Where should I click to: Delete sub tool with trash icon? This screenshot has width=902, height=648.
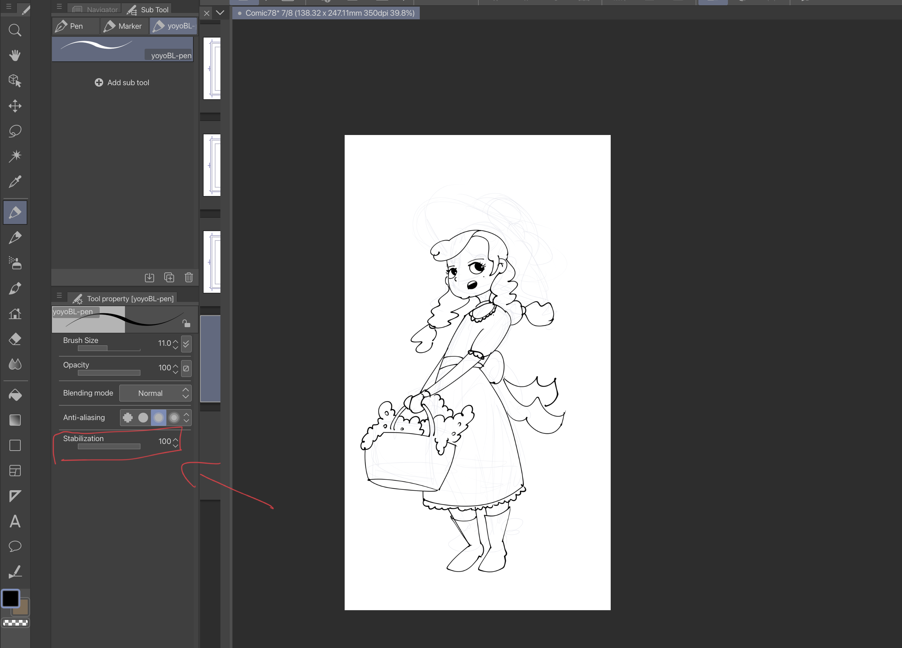[188, 277]
